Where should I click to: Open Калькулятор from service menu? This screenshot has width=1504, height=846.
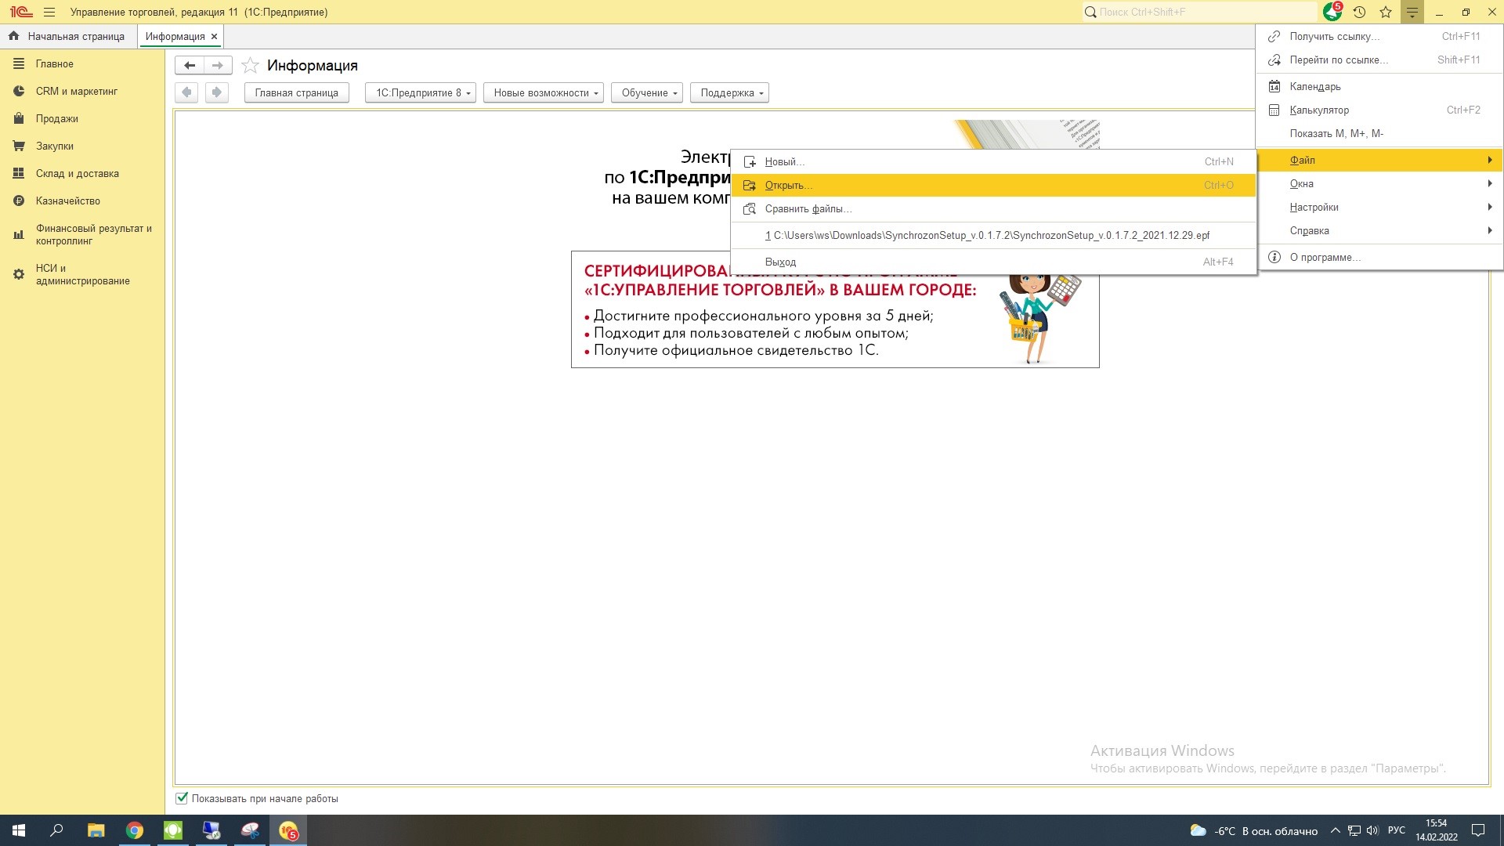pos(1319,110)
